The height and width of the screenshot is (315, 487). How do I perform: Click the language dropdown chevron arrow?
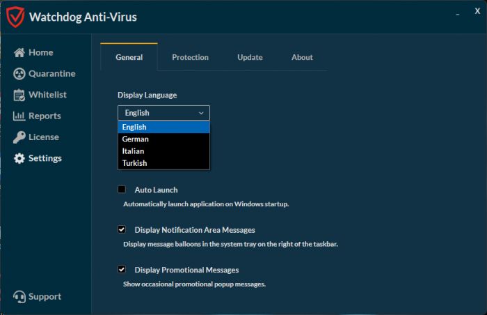click(201, 113)
